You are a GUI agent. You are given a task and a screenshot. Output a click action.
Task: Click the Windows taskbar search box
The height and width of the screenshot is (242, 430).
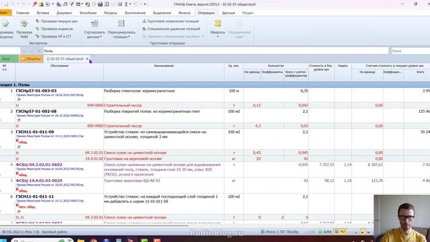tap(42, 241)
